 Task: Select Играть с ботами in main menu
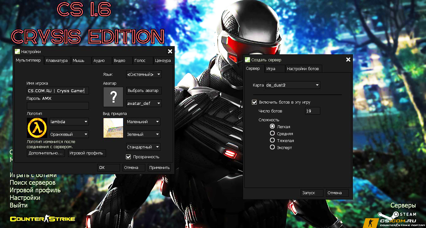point(33,175)
